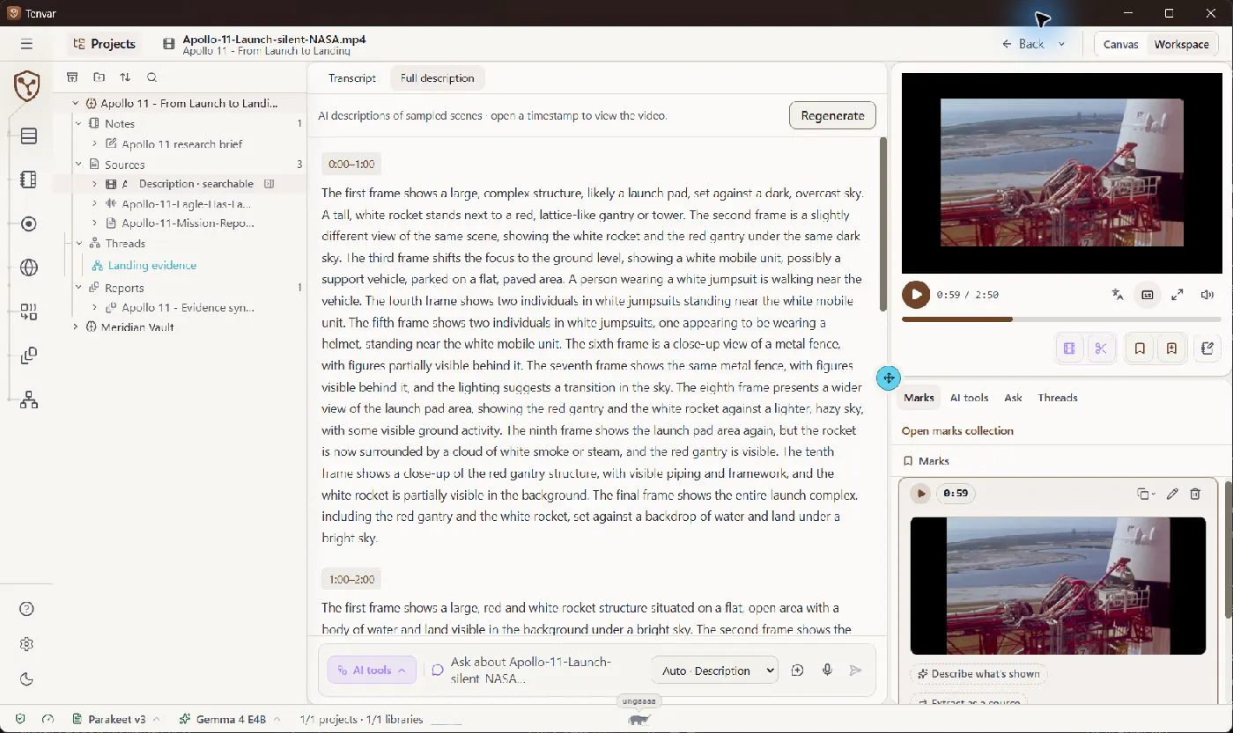Viewport: 1233px width, 733px height.
Task: Enter fullscreen video with the expand arrows
Action: (x=1177, y=295)
